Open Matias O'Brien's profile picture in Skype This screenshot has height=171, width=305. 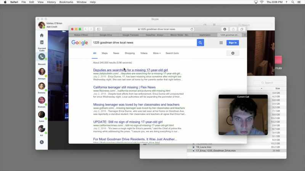pos(42,25)
